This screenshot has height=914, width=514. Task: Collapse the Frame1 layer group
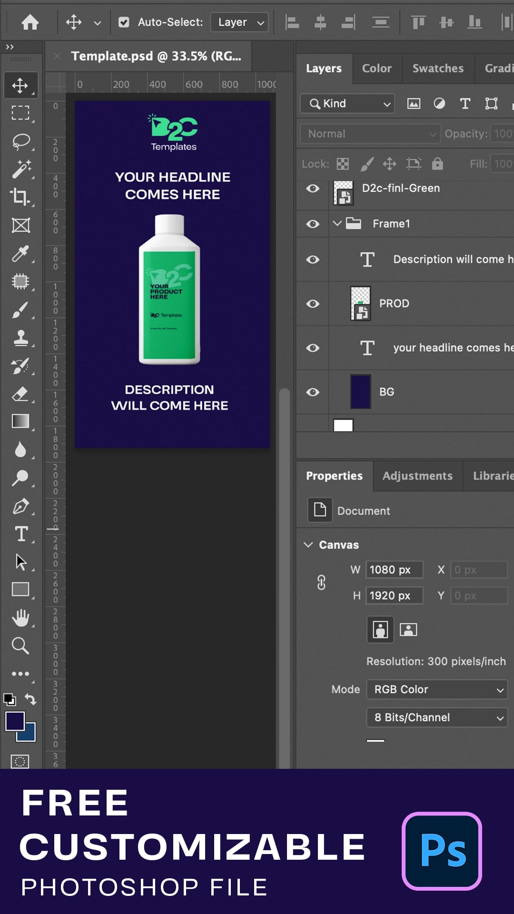pos(337,223)
